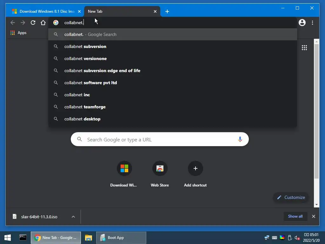Screen dimensions: 325x244
Task: Open a new browser tab
Action: click(x=167, y=11)
